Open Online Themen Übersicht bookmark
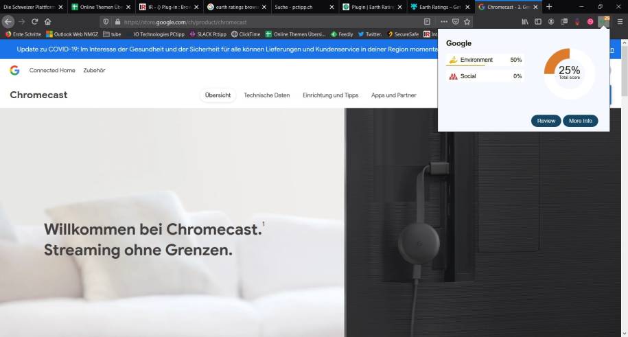628x337 pixels. pyautogui.click(x=296, y=34)
